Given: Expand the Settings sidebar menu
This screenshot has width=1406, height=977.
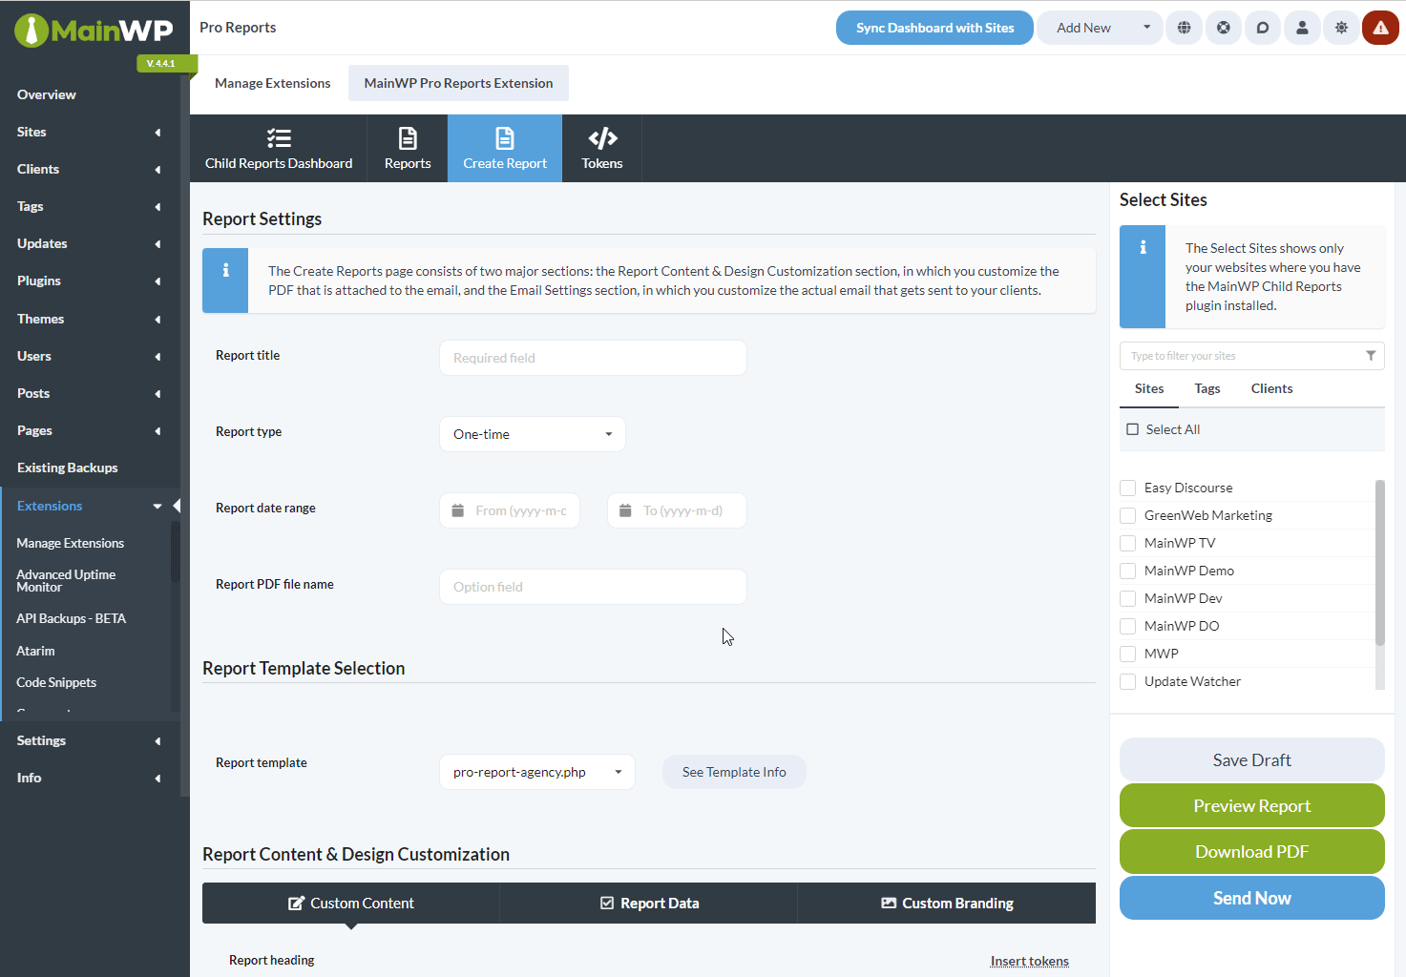Looking at the screenshot, I should pyautogui.click(x=157, y=741).
